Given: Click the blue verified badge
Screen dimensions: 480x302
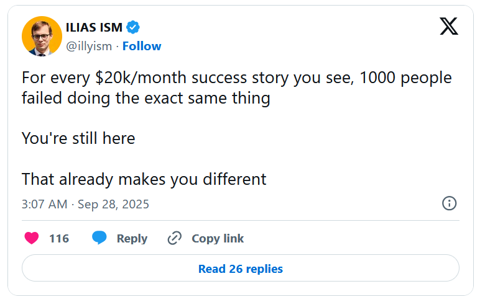Looking at the screenshot, I should 133,27.
